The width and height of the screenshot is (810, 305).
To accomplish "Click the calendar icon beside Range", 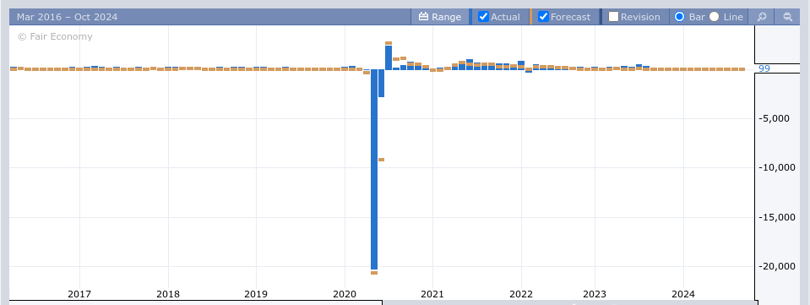I will tap(424, 17).
